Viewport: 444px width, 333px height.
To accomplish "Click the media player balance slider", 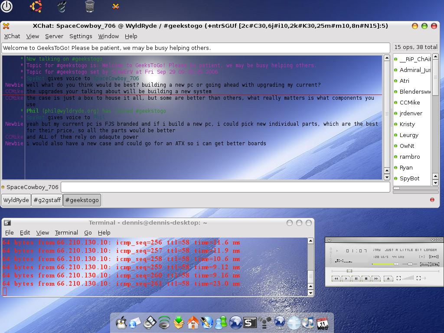I will tap(410, 264).
